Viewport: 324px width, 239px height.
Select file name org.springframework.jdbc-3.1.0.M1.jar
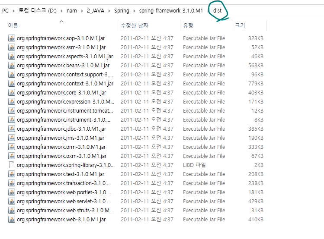pos(61,129)
